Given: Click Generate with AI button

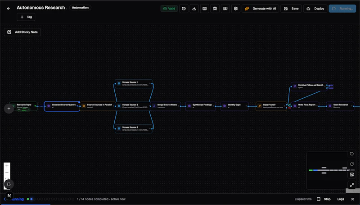Looking at the screenshot, I should (261, 9).
